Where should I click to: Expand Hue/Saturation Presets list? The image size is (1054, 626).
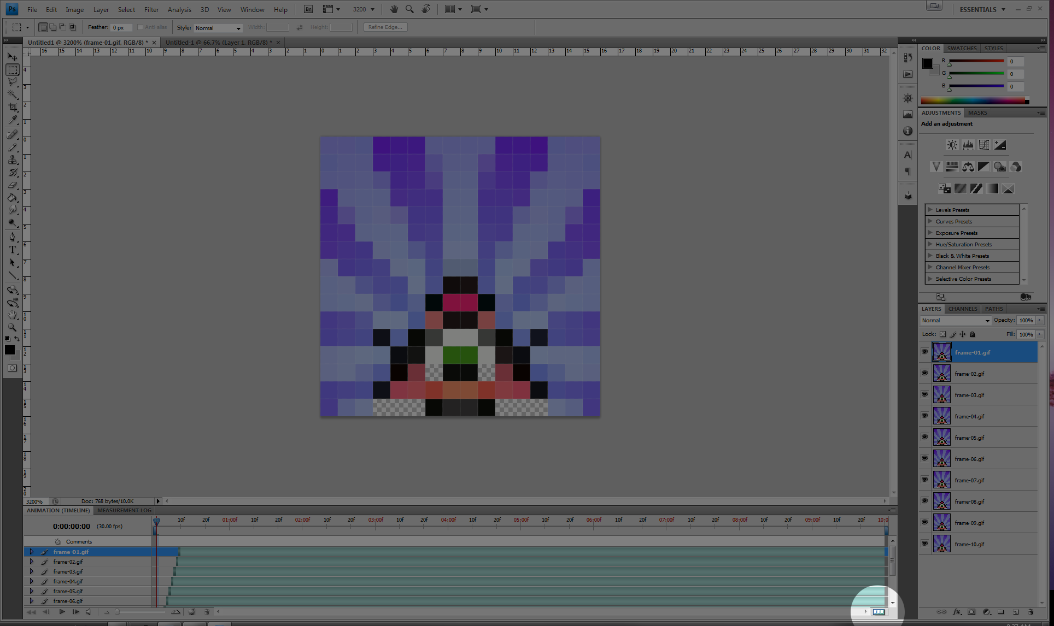(930, 244)
